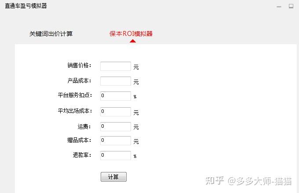Click the 直通车盈亏模拟器 window title
The image size is (299, 193).
point(26,6)
